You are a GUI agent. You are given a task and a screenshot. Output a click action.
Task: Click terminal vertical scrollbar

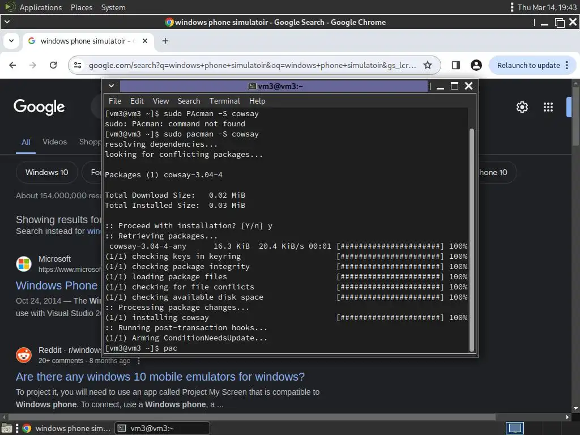(472, 240)
